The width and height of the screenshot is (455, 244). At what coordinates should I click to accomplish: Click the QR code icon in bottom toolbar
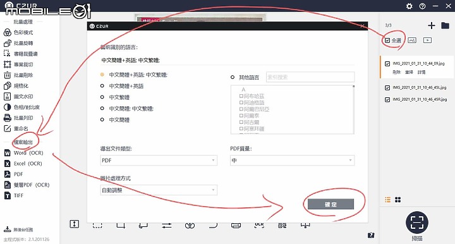282,226
